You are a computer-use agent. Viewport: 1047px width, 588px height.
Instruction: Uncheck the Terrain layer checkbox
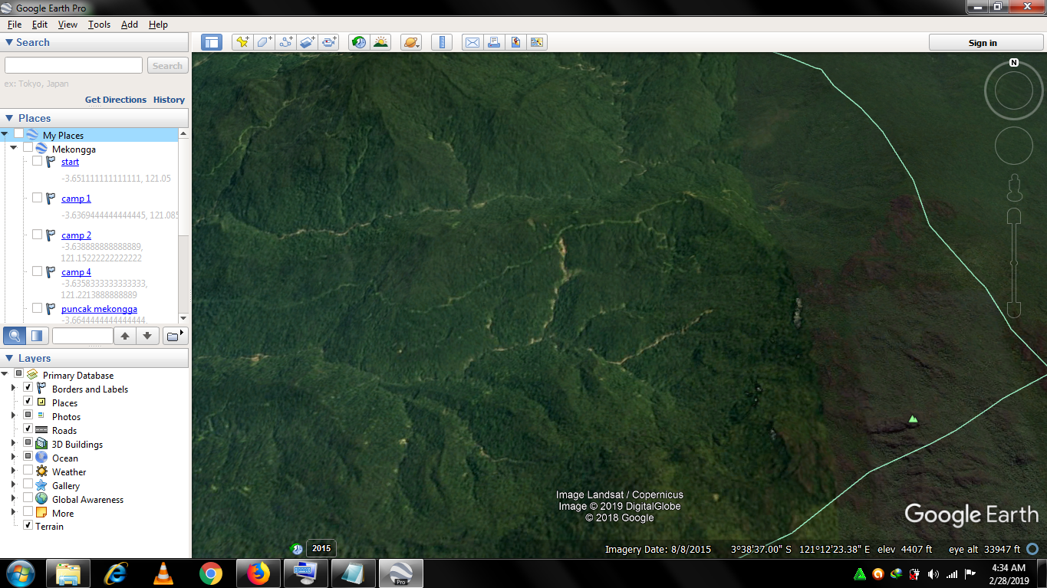point(28,526)
